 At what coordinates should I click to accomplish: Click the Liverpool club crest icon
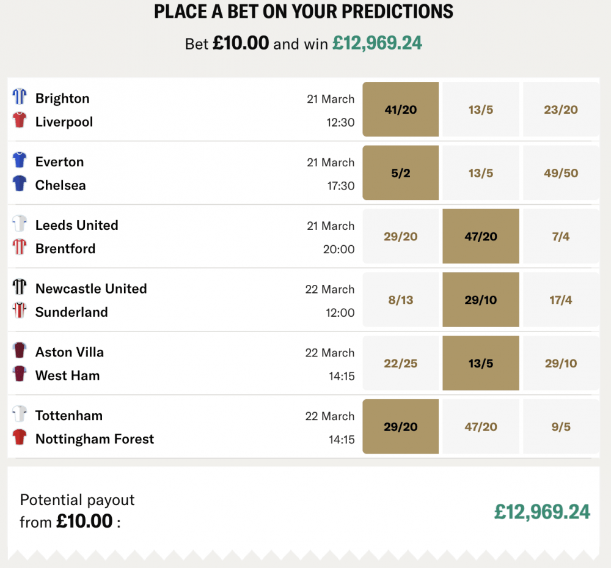pos(20,120)
